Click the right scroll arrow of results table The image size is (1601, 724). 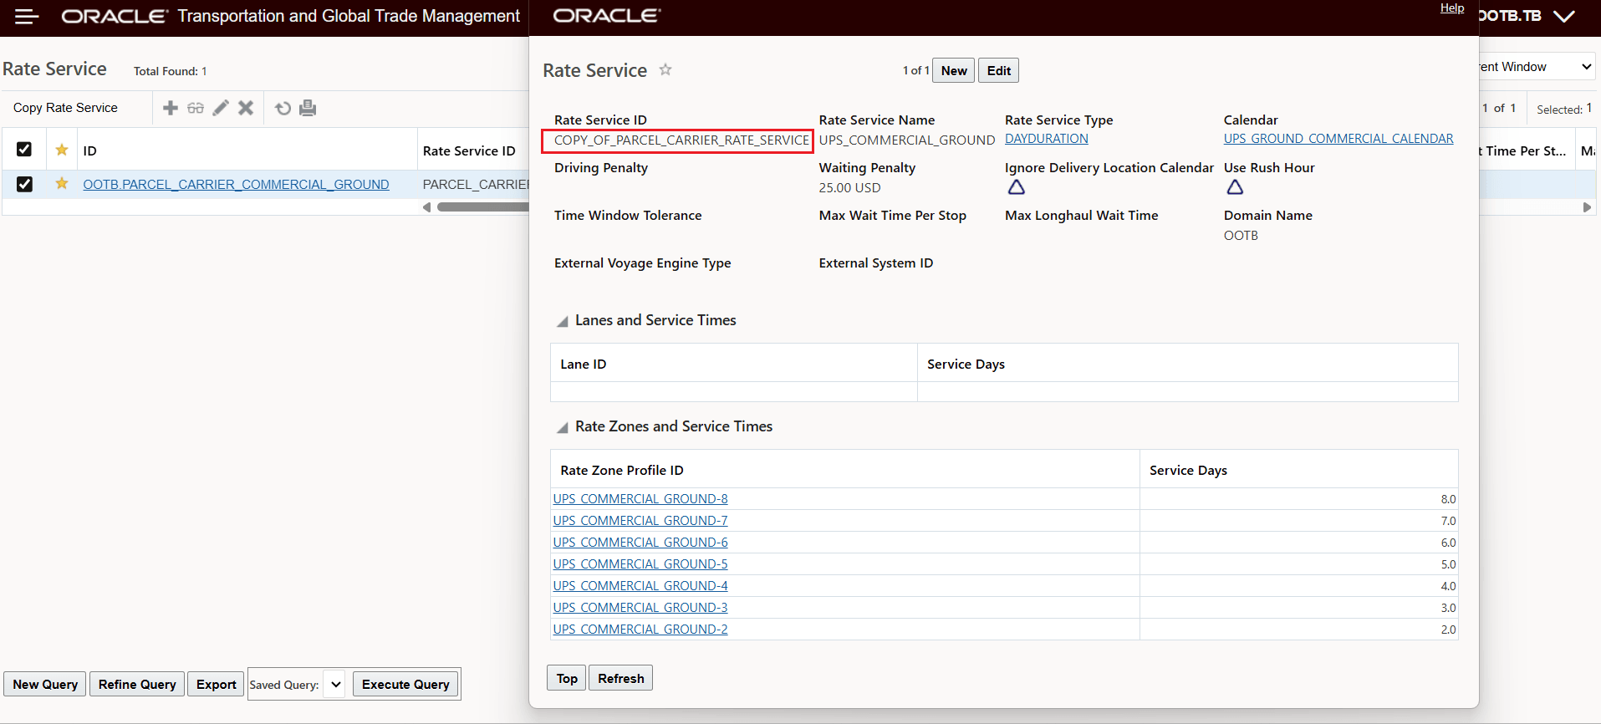pyautogui.click(x=1587, y=206)
